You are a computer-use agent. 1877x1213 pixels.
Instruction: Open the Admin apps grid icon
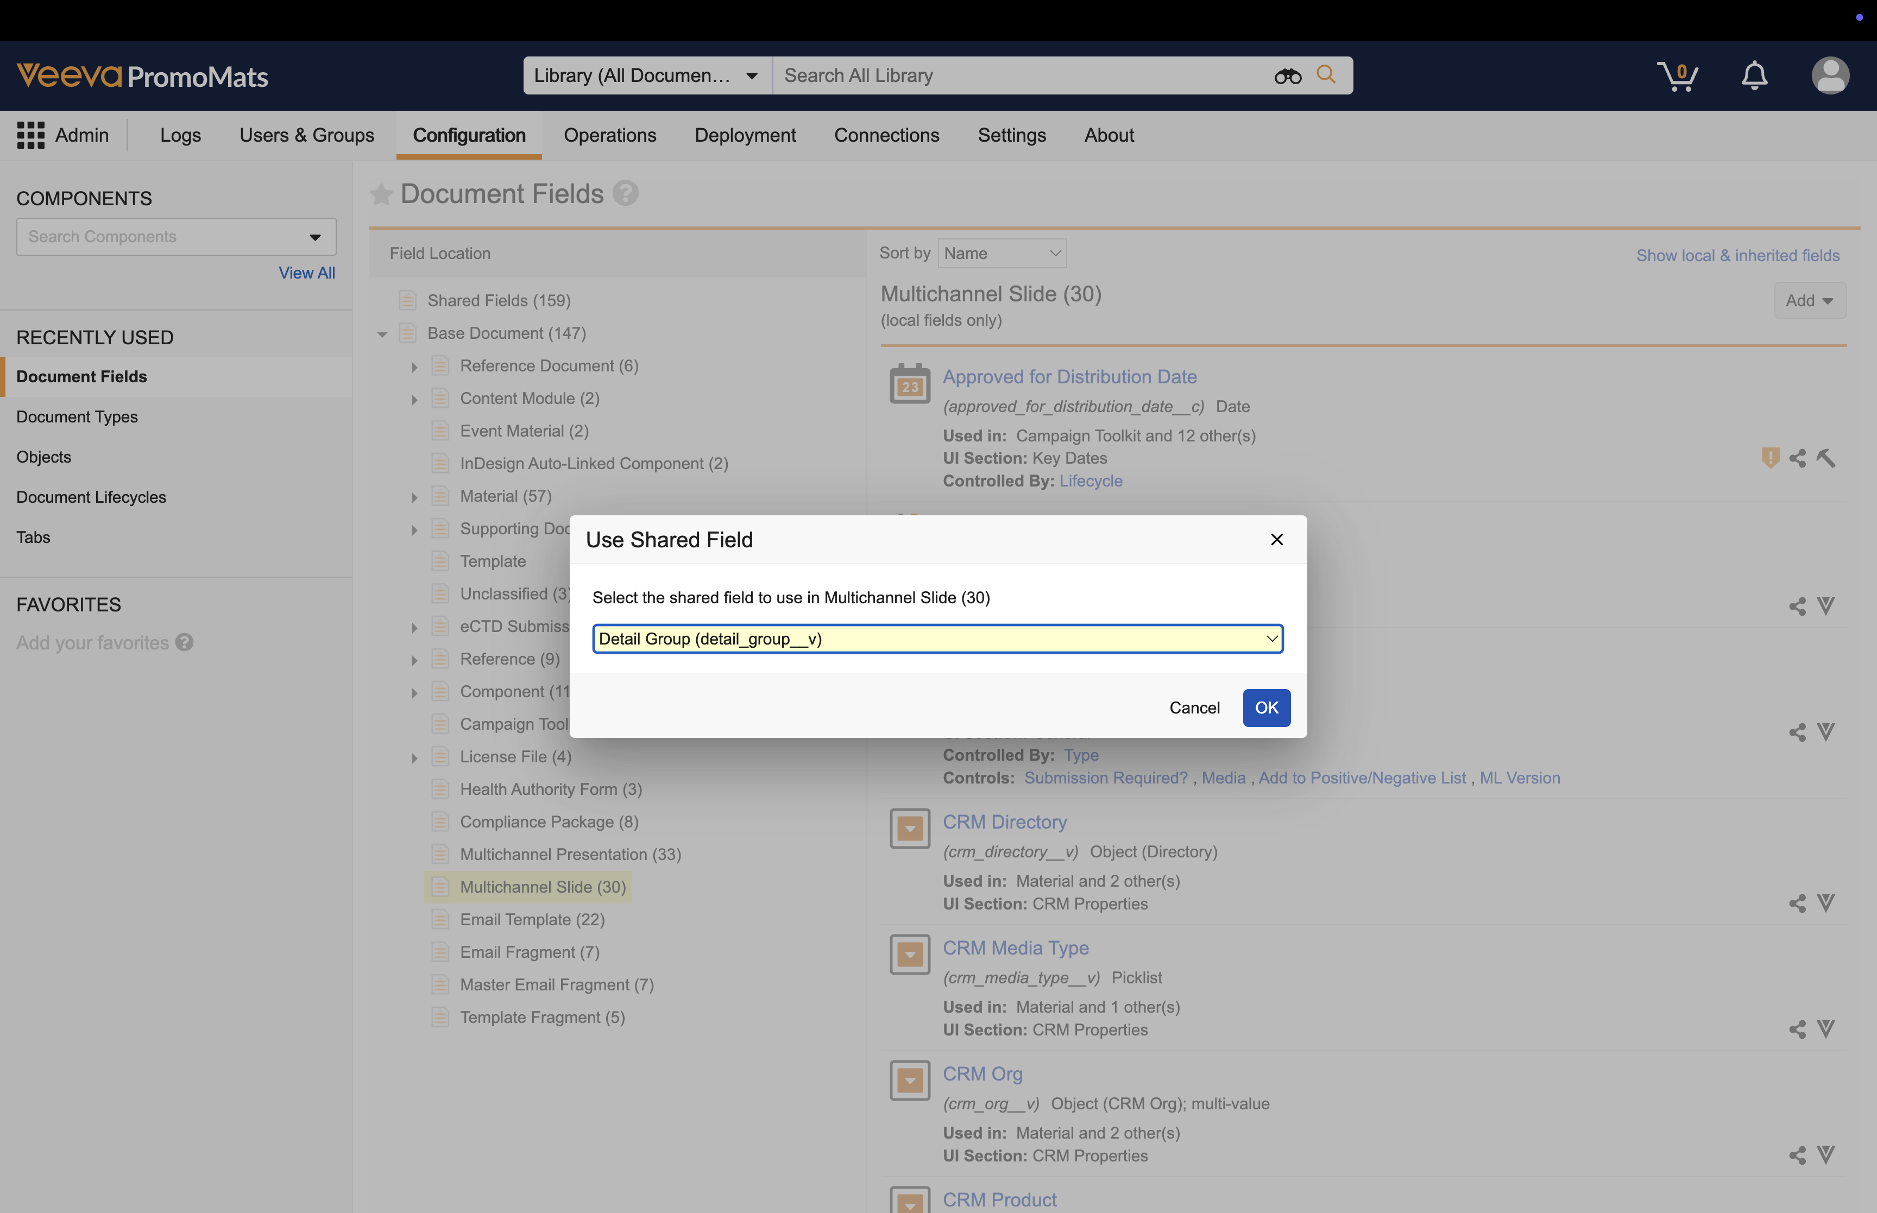point(31,136)
